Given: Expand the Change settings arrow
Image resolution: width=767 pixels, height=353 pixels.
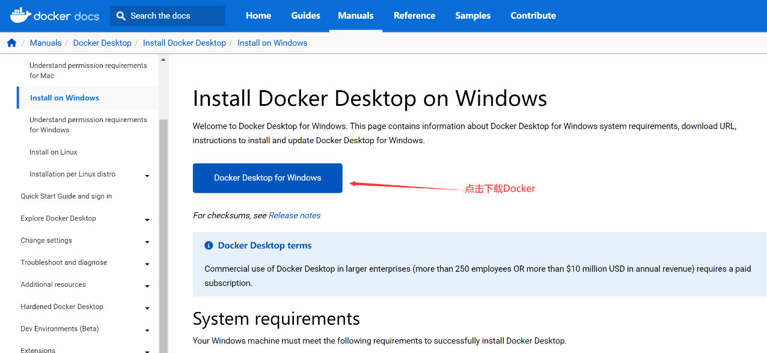Looking at the screenshot, I should 147,242.
